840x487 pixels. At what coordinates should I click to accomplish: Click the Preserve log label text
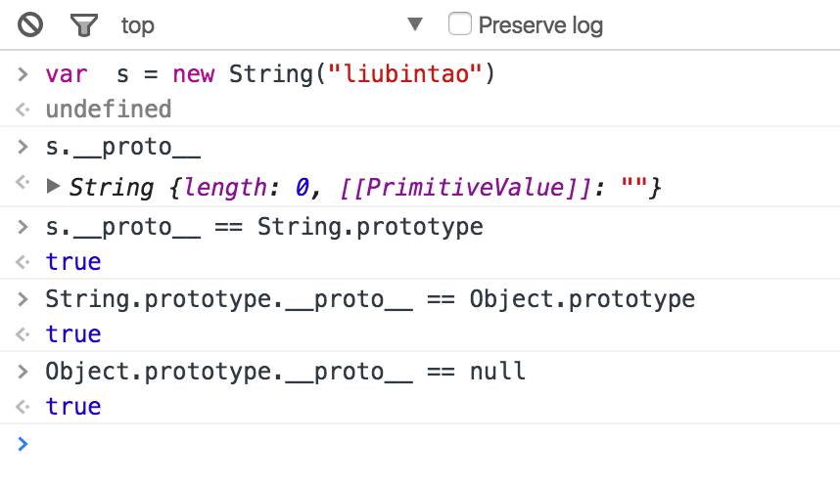pos(540,25)
